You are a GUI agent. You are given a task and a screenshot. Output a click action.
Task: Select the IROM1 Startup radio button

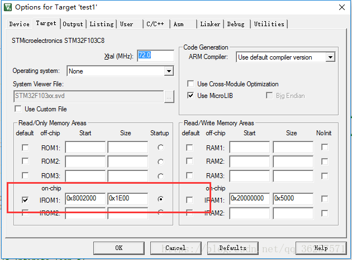(x=160, y=199)
